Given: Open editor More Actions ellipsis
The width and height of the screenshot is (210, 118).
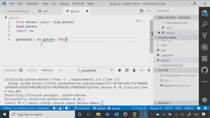Looking at the screenshot, I should click(149, 11).
